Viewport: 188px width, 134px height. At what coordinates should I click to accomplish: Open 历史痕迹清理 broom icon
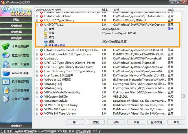(x=6, y=90)
